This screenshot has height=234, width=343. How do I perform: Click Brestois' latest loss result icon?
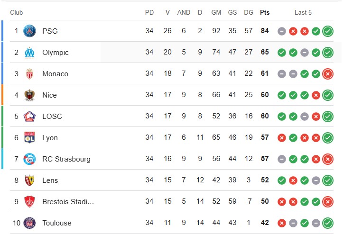[x=328, y=202]
